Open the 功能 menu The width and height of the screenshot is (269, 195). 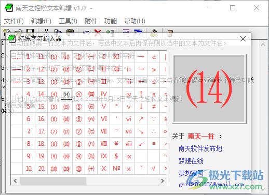[x=111, y=21]
